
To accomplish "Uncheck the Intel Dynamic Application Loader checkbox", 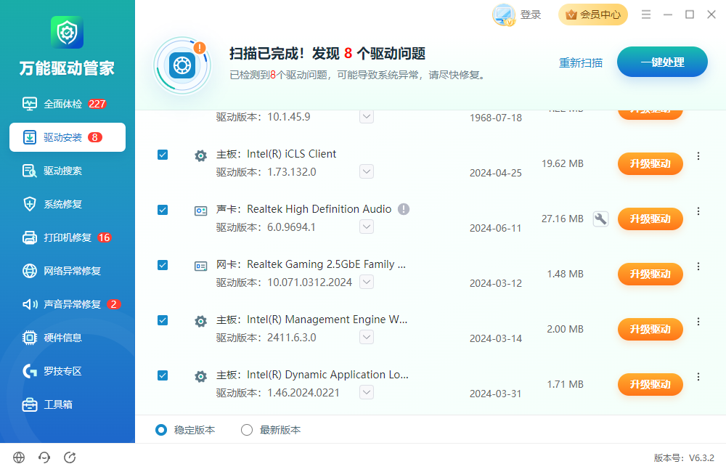I will coord(163,375).
